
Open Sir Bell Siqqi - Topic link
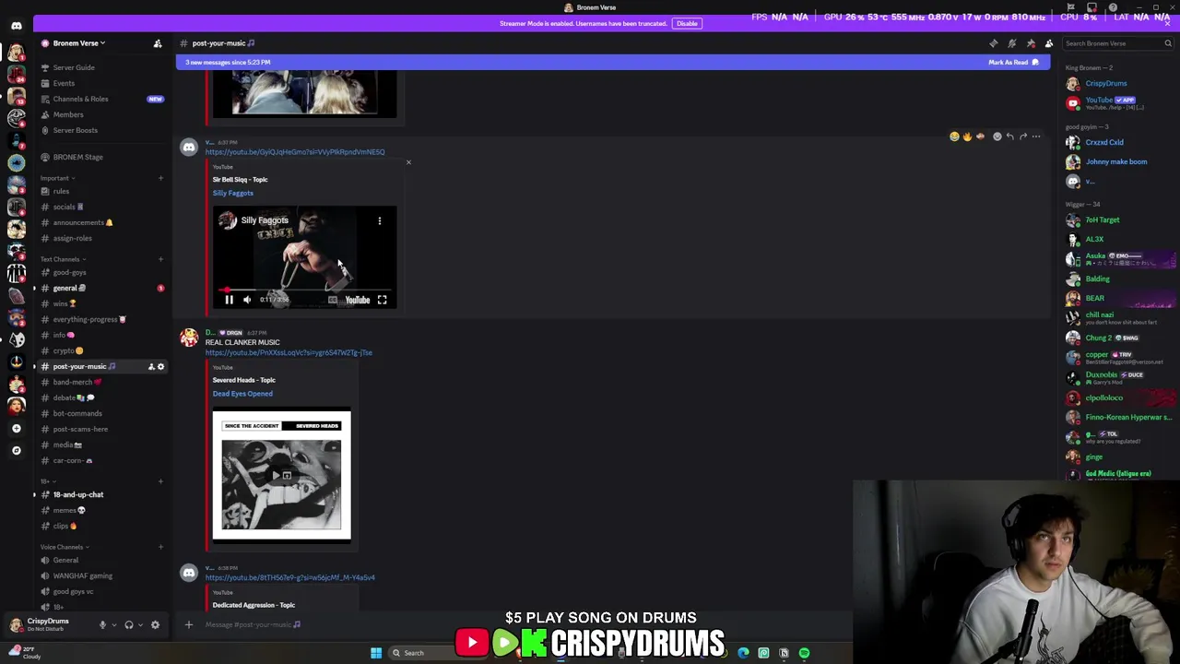point(240,180)
